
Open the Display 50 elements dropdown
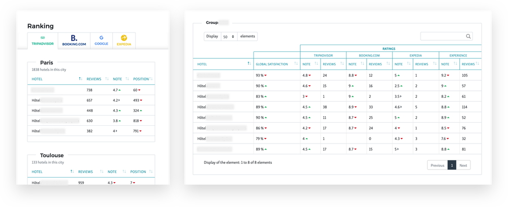pos(230,37)
